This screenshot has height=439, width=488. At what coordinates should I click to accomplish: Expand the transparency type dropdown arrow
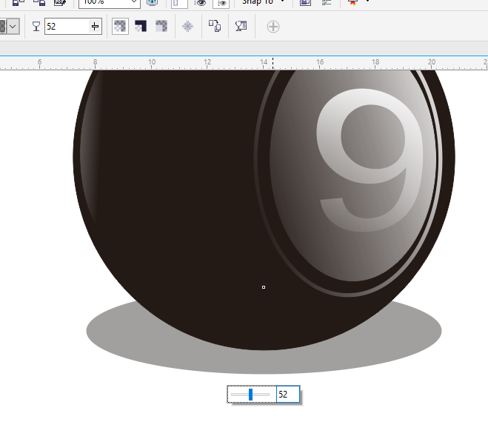[x=13, y=27]
